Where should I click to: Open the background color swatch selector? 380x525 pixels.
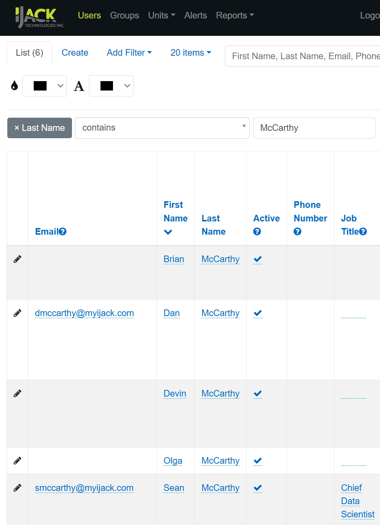pos(44,86)
